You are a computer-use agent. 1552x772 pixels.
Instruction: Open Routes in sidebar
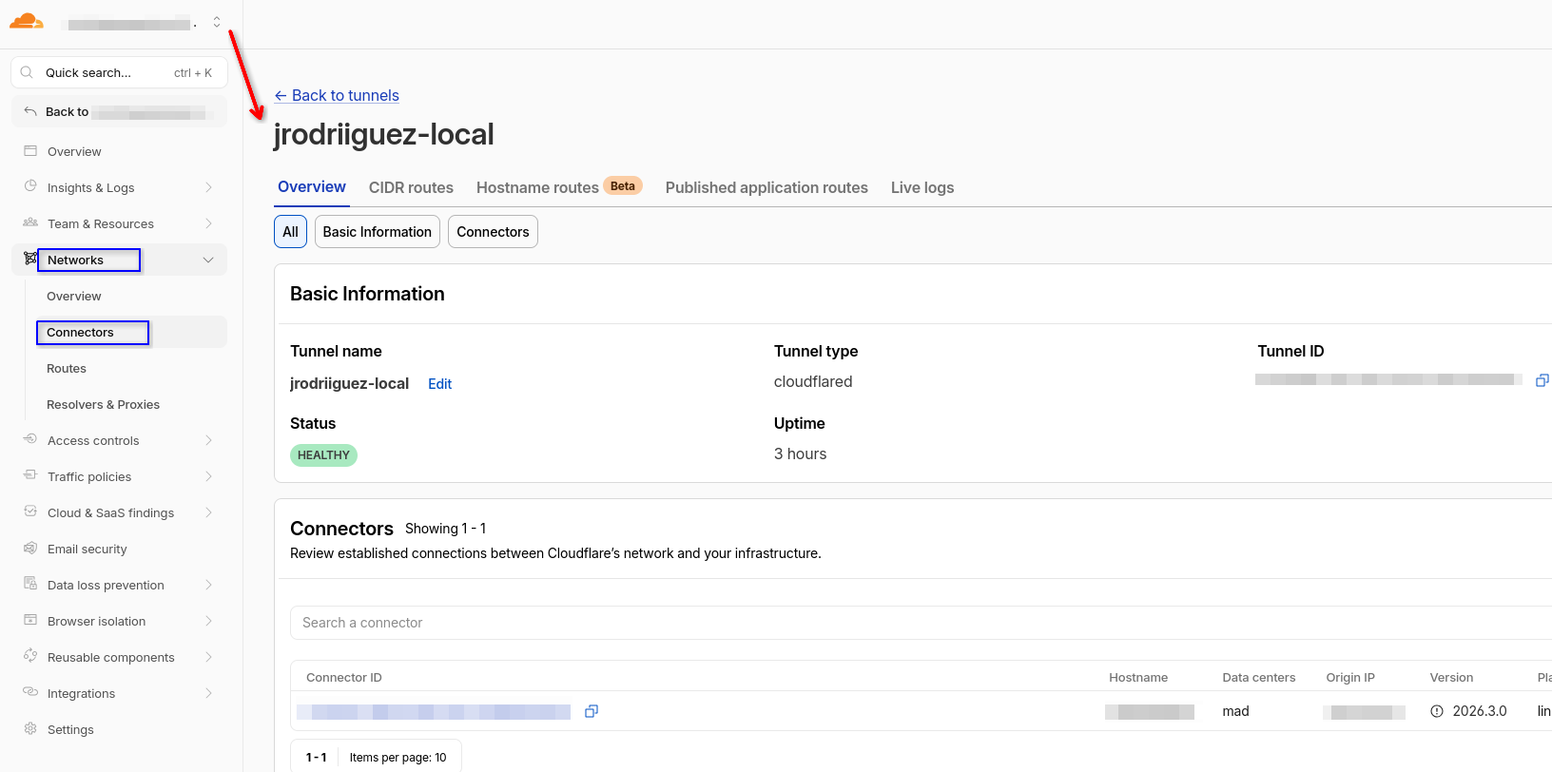click(x=67, y=368)
